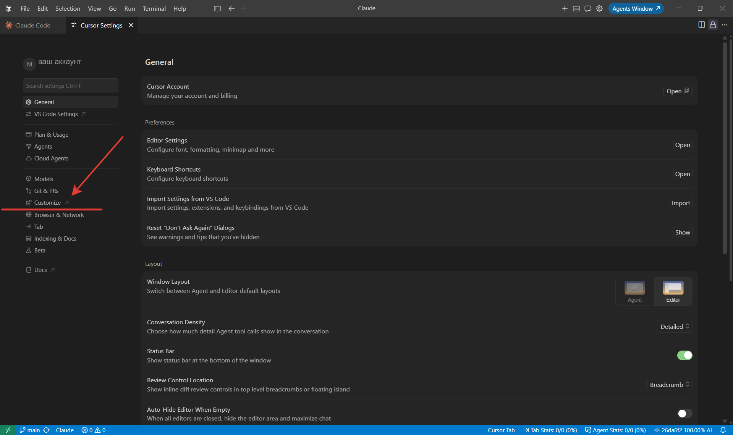Click Import for VS Code settings
The height and width of the screenshot is (435, 733).
[x=681, y=203]
